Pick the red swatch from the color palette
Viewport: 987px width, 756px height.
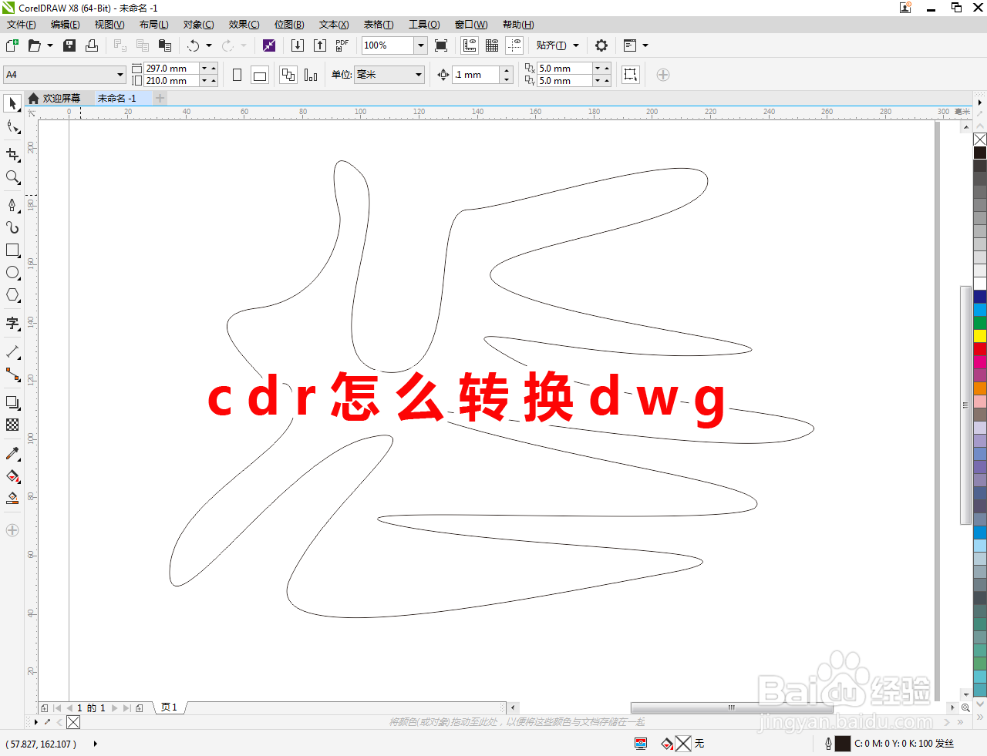tap(979, 348)
